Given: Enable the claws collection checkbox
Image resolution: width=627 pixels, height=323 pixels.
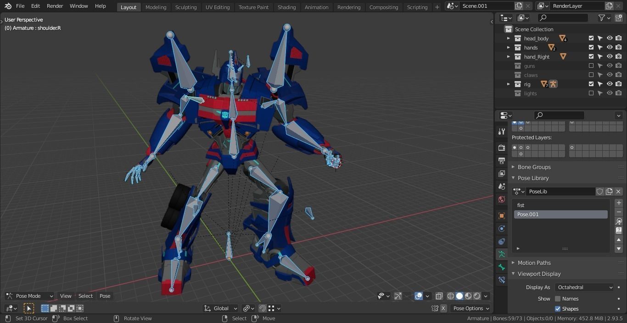Looking at the screenshot, I should 591,75.
